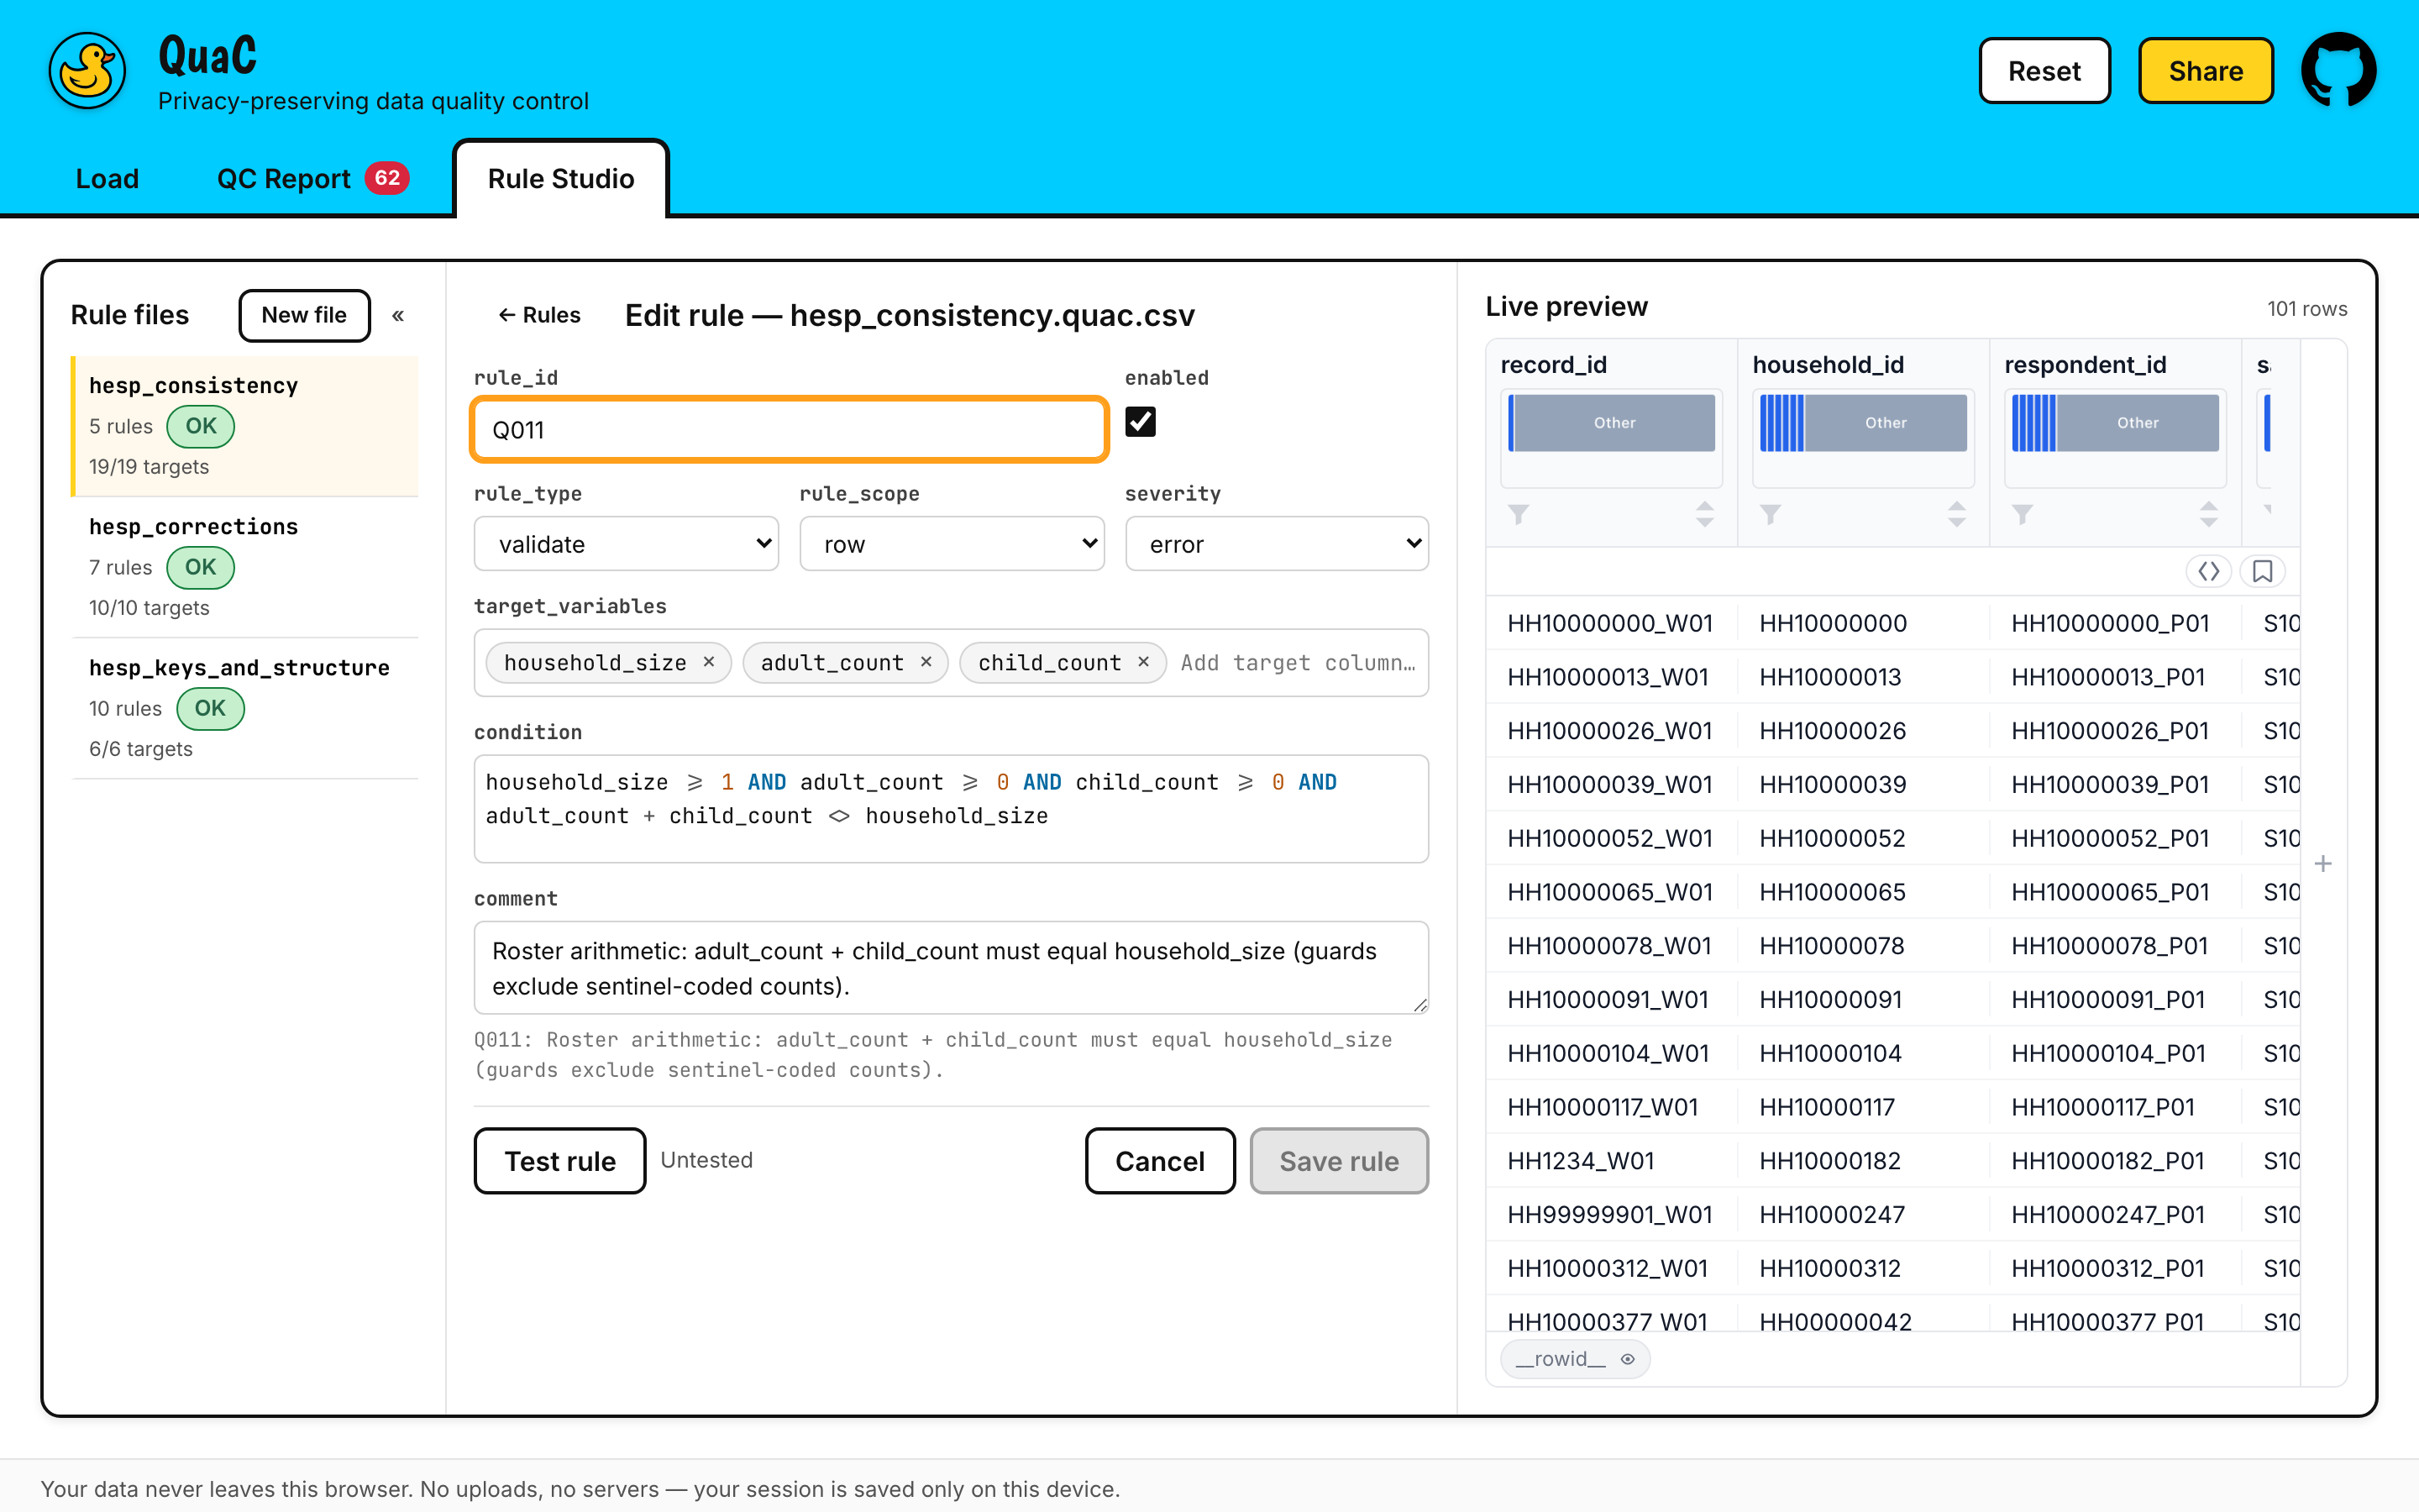This screenshot has height=1512, width=2419.
Task: Open the code view icon in preview
Action: (2209, 571)
